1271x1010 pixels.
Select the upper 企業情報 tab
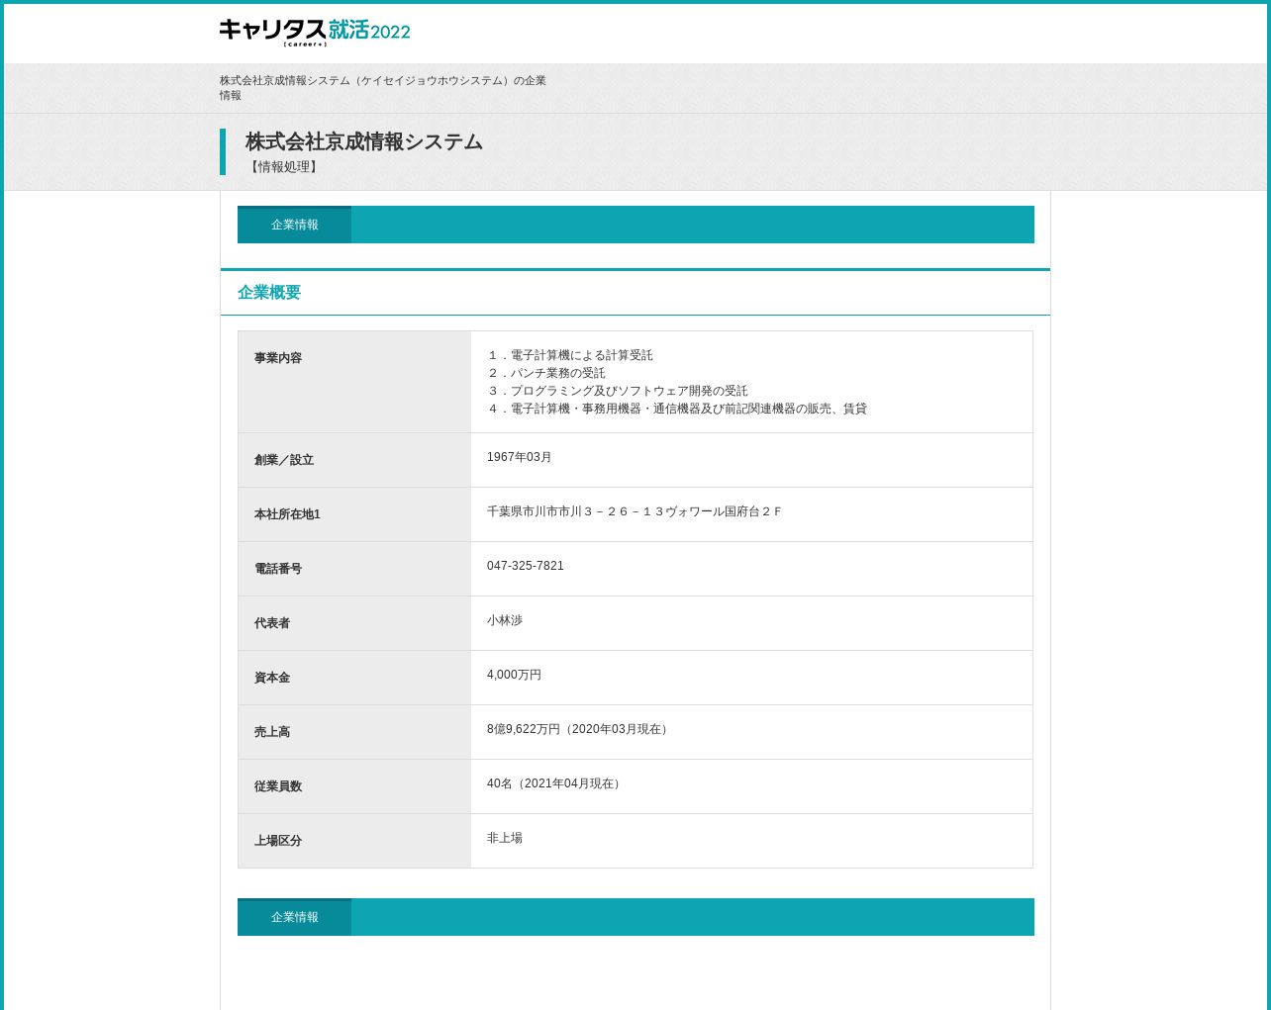coord(294,225)
